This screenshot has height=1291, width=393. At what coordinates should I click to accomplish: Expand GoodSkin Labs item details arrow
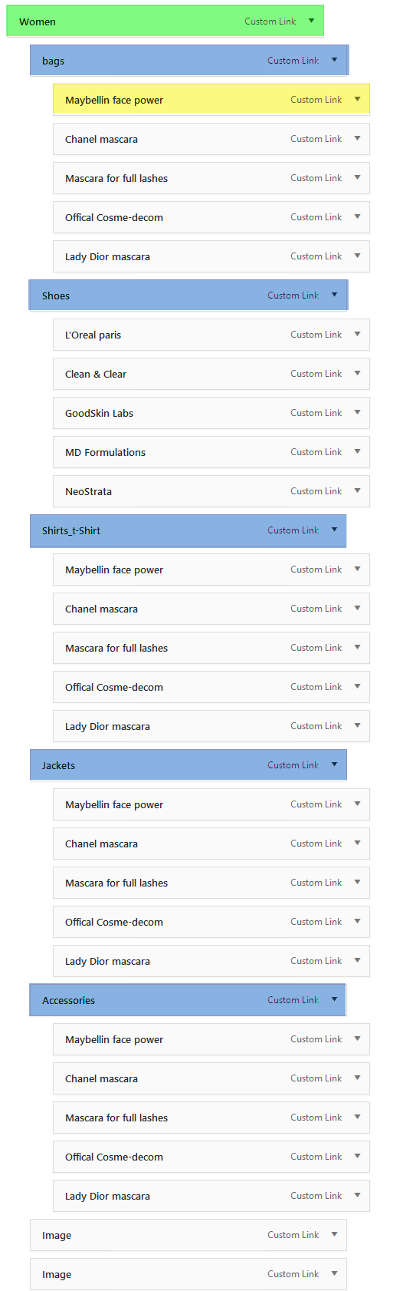(x=357, y=412)
